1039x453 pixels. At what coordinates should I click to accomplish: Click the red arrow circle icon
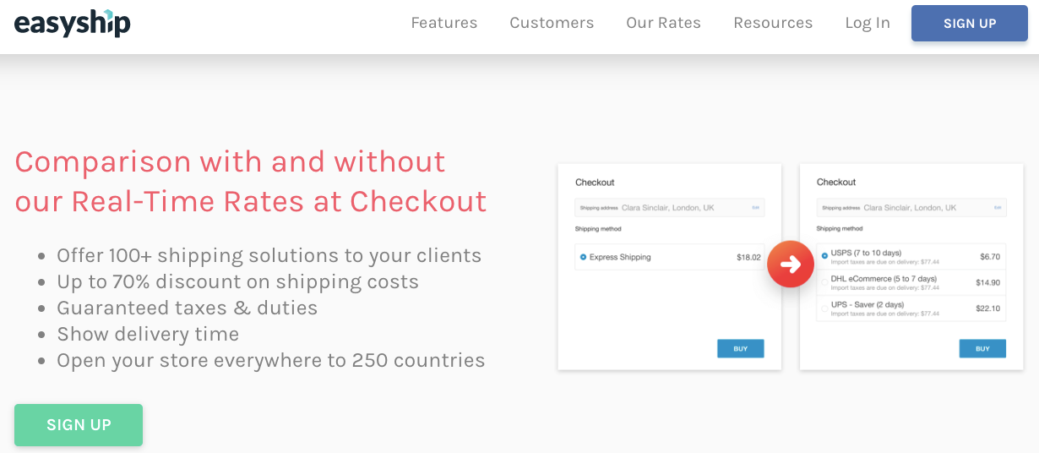pyautogui.click(x=791, y=265)
